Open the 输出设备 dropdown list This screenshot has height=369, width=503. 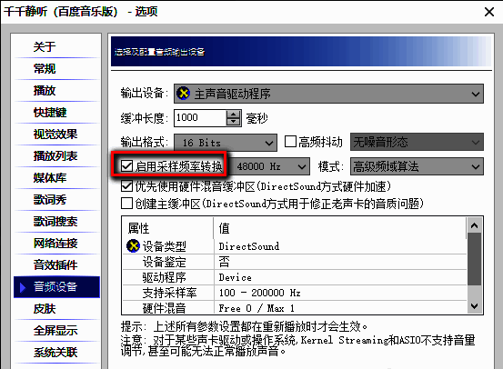(x=328, y=94)
